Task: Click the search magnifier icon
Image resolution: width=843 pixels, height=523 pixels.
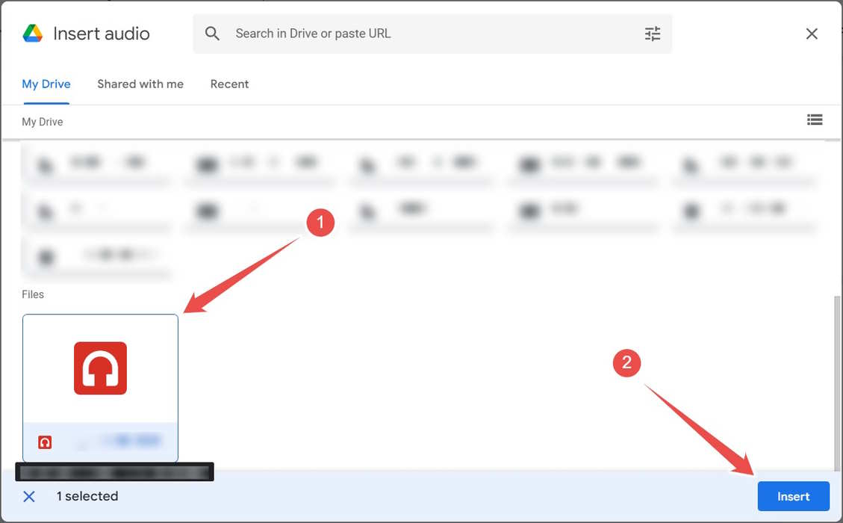Action: tap(212, 33)
